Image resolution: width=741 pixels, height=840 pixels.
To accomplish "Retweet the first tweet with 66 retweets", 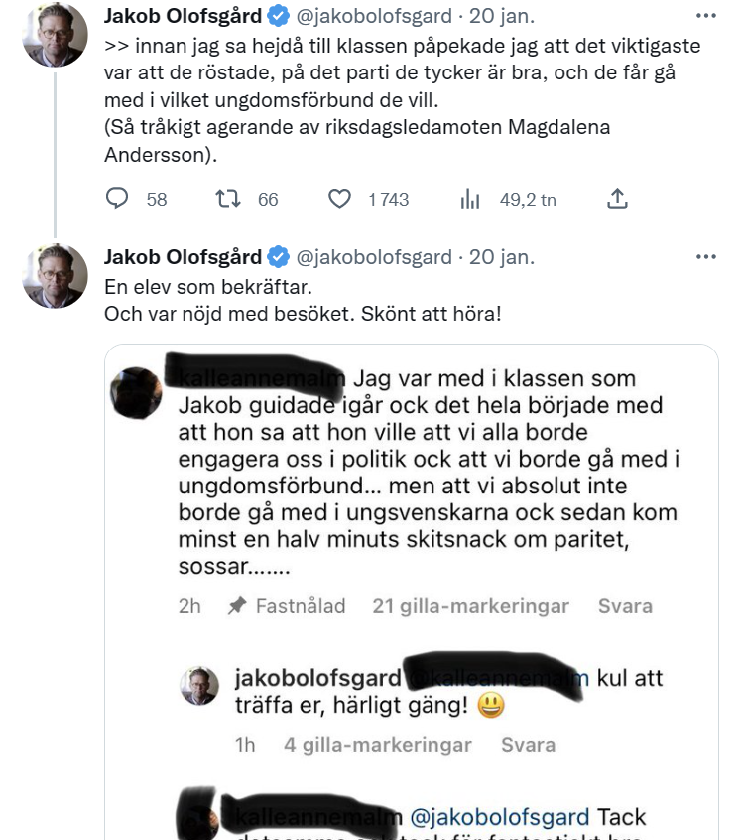I will pyautogui.click(x=229, y=199).
